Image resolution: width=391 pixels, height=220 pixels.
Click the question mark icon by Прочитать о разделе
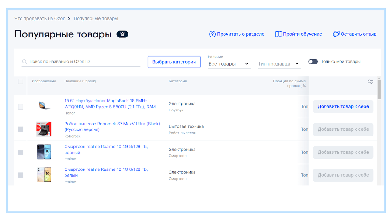coord(212,34)
